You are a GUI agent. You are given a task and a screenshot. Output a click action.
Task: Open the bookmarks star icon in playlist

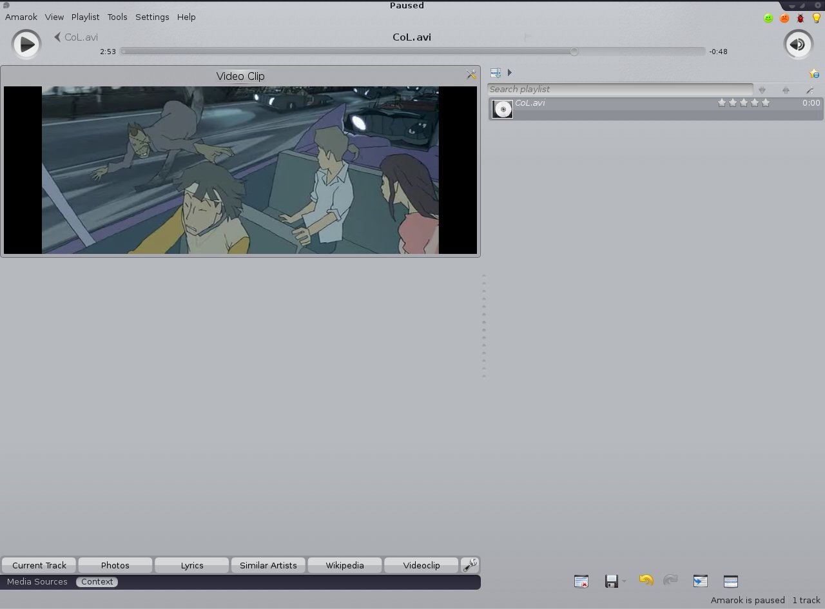(814, 73)
